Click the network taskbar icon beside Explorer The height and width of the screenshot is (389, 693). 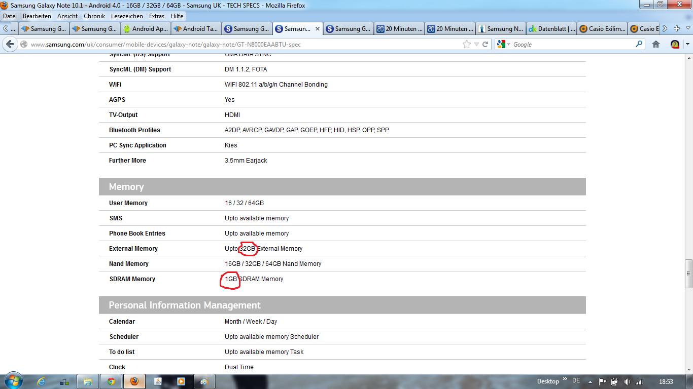(x=64, y=381)
